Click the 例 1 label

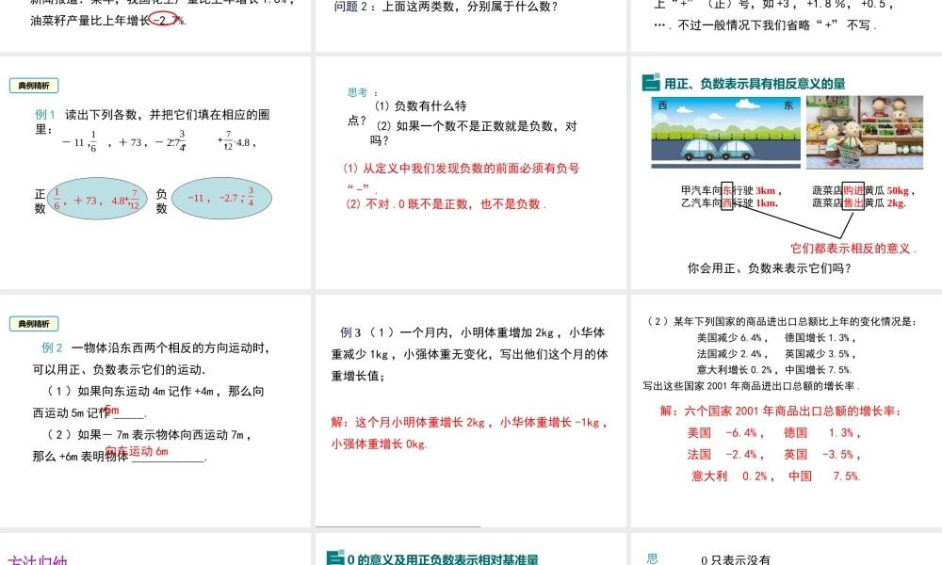point(45,114)
